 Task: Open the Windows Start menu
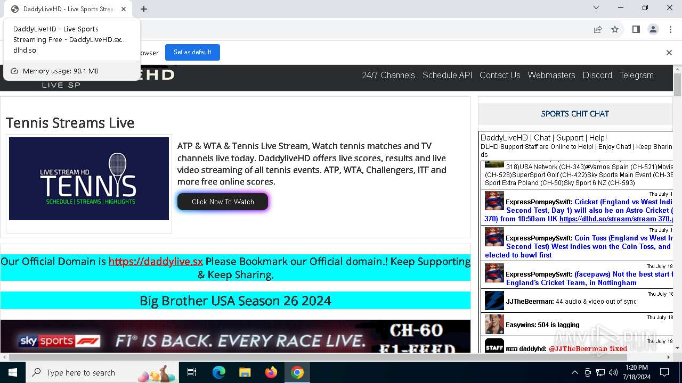pos(13,372)
